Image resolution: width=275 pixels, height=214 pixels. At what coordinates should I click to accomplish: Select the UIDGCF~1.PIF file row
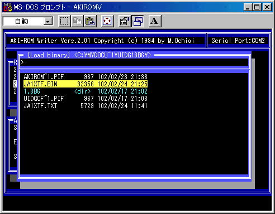click(86, 99)
